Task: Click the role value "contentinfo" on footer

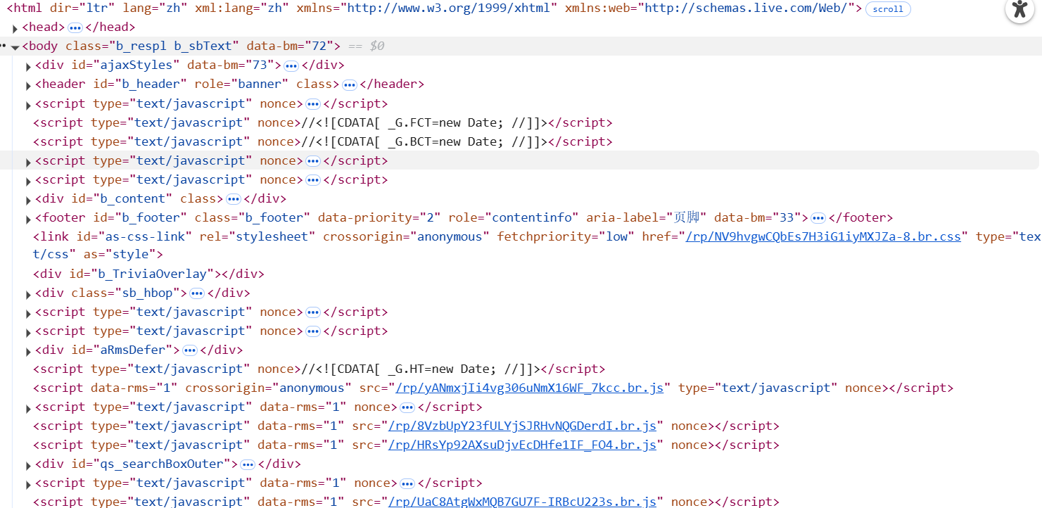Action: pyautogui.click(x=531, y=217)
